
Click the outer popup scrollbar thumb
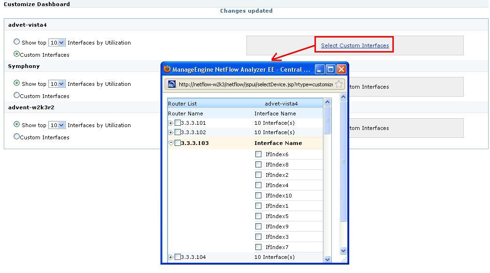(x=343, y=161)
